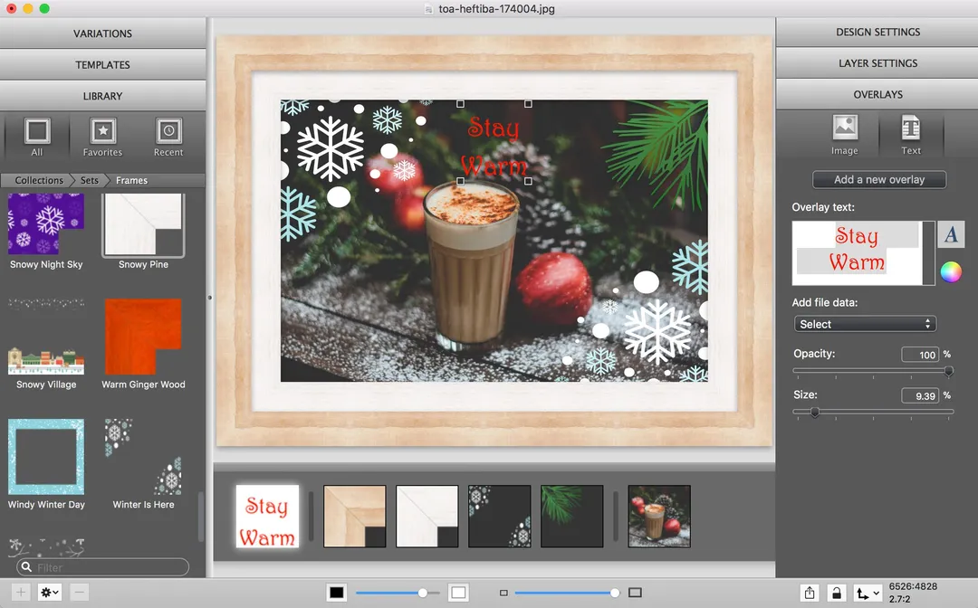Adjust the Opacity slider

[873, 371]
